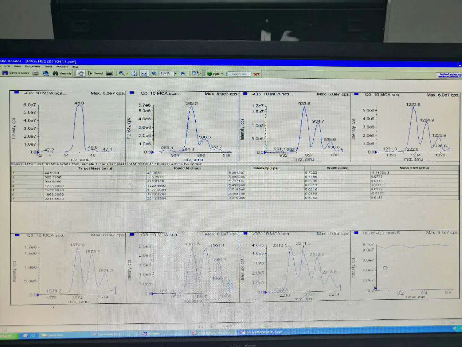Expand the rotate view dropdown
This screenshot has height=347, width=462.
click(201, 74)
